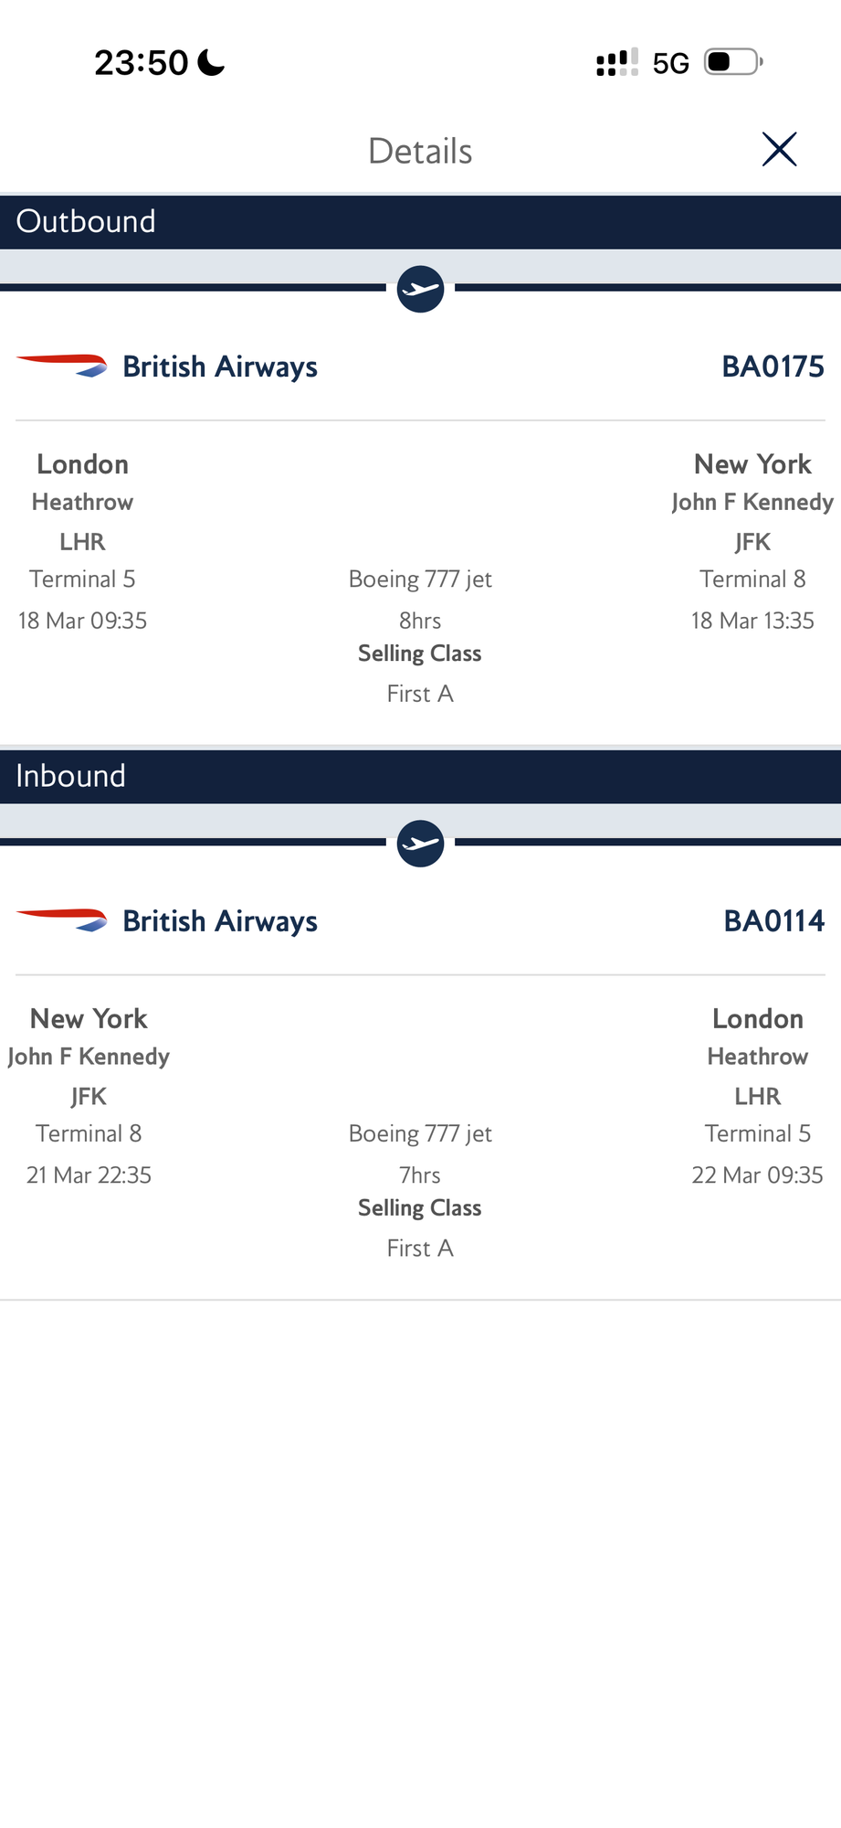
Task: Tap the 5G network indicator
Action: [670, 63]
